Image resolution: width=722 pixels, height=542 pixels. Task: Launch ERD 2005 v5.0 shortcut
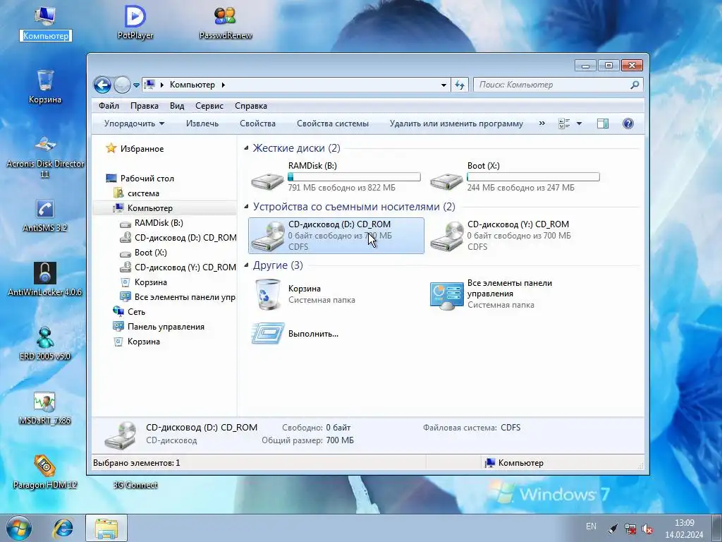click(x=44, y=344)
